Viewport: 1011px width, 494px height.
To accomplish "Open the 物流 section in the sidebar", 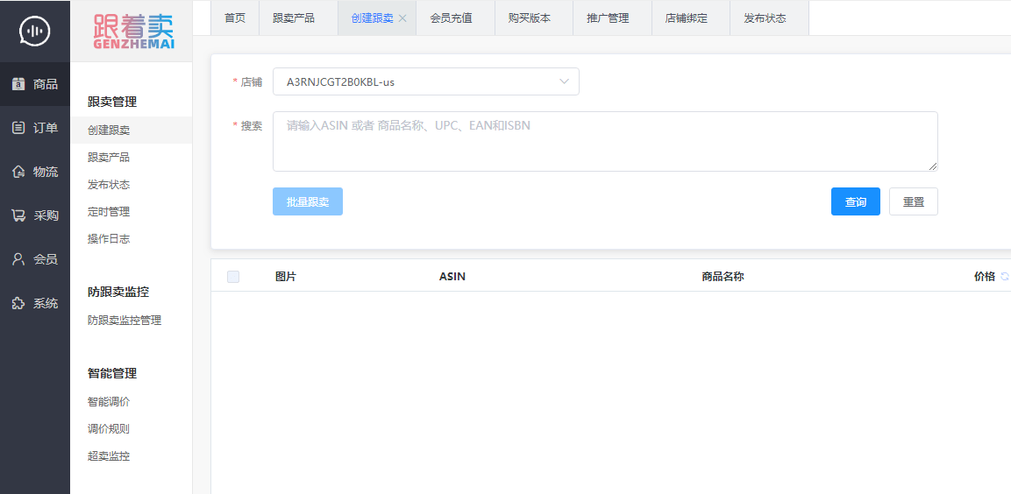I will click(x=35, y=172).
